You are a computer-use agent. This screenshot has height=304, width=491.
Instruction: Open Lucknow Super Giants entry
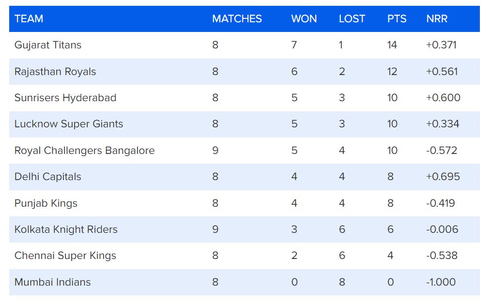click(69, 124)
